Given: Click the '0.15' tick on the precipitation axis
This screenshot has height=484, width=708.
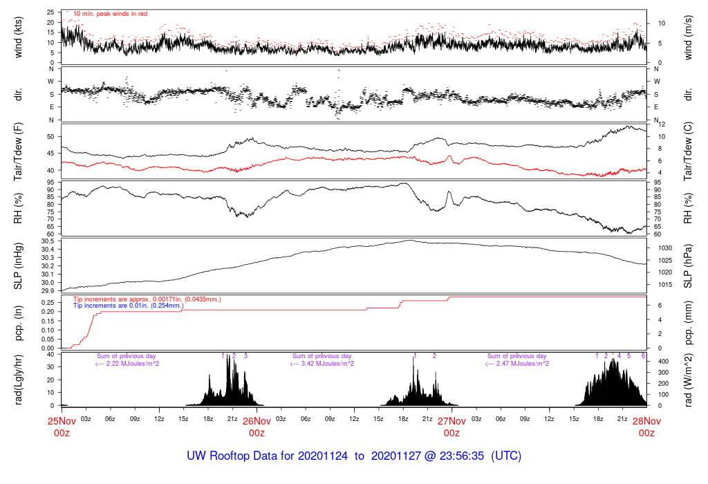Looking at the screenshot, I should [x=48, y=321].
